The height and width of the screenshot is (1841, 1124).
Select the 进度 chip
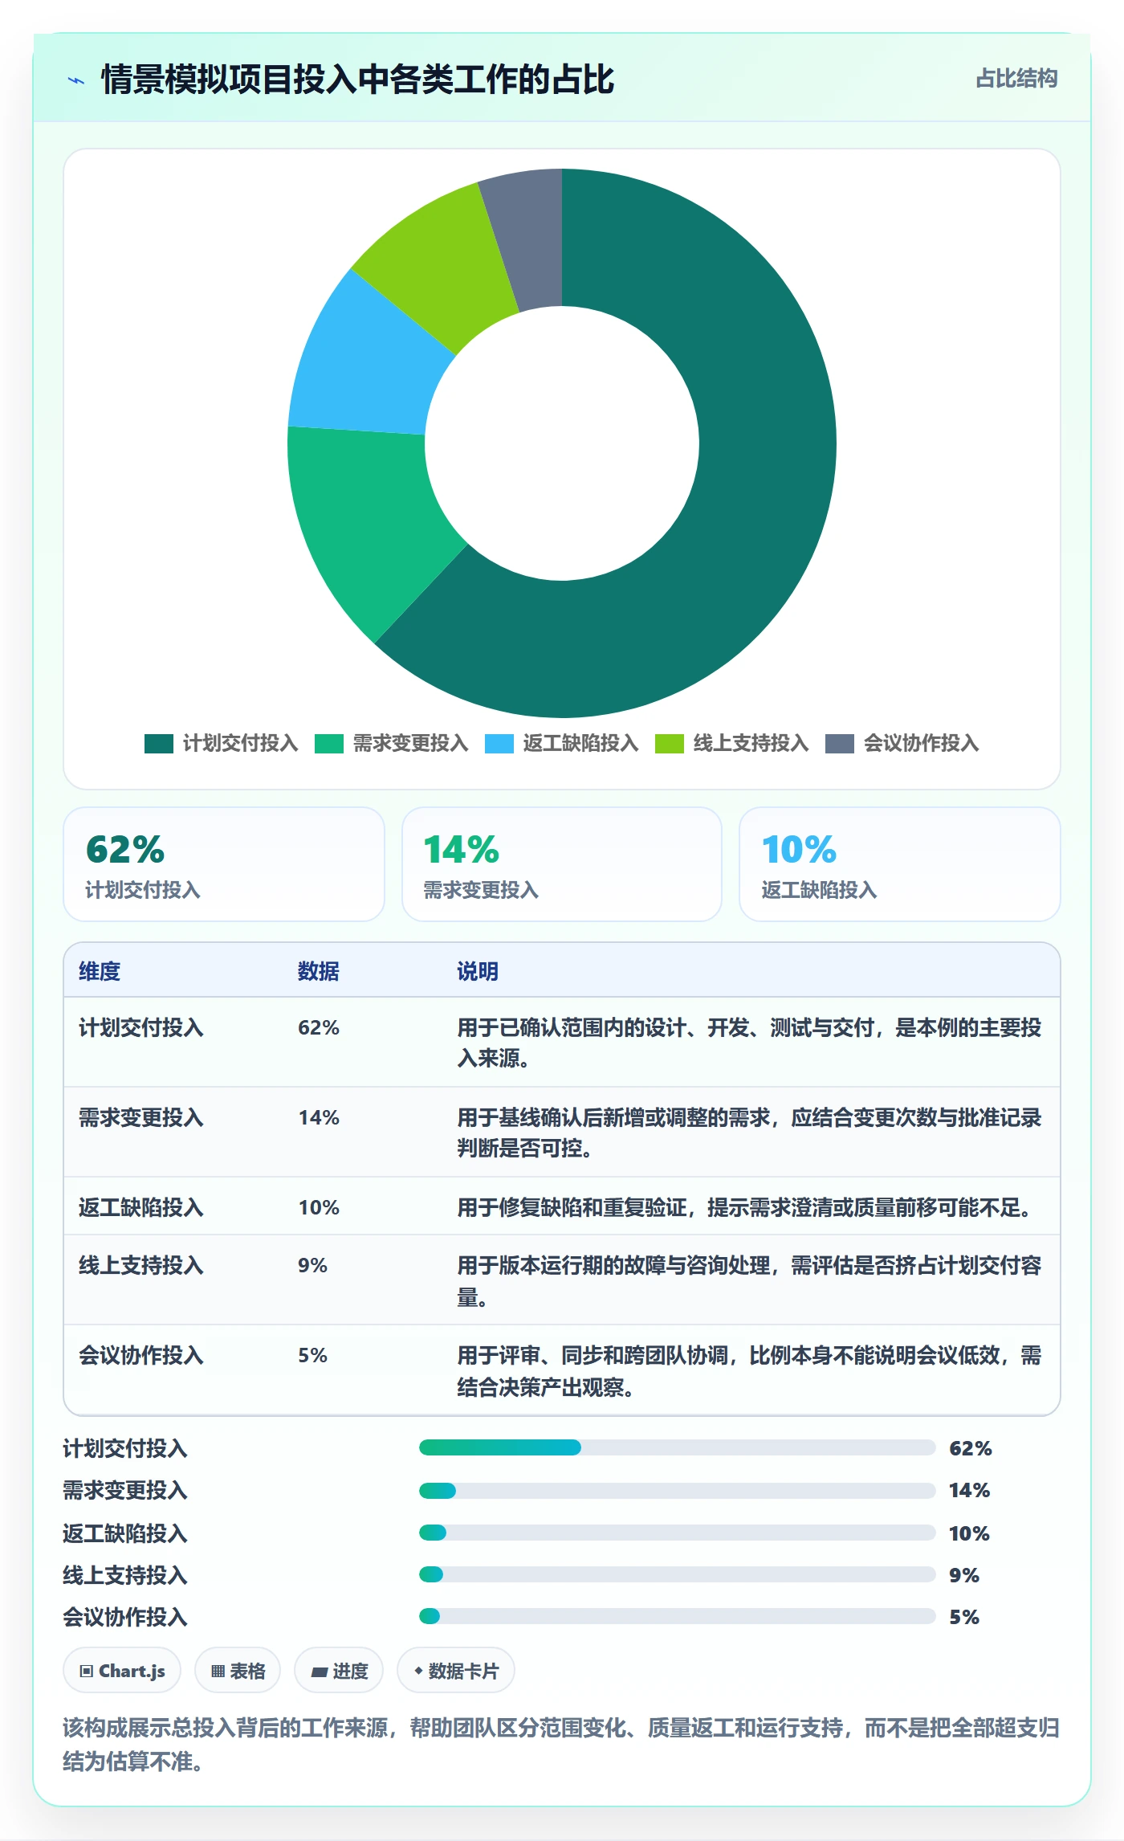[x=339, y=1671]
